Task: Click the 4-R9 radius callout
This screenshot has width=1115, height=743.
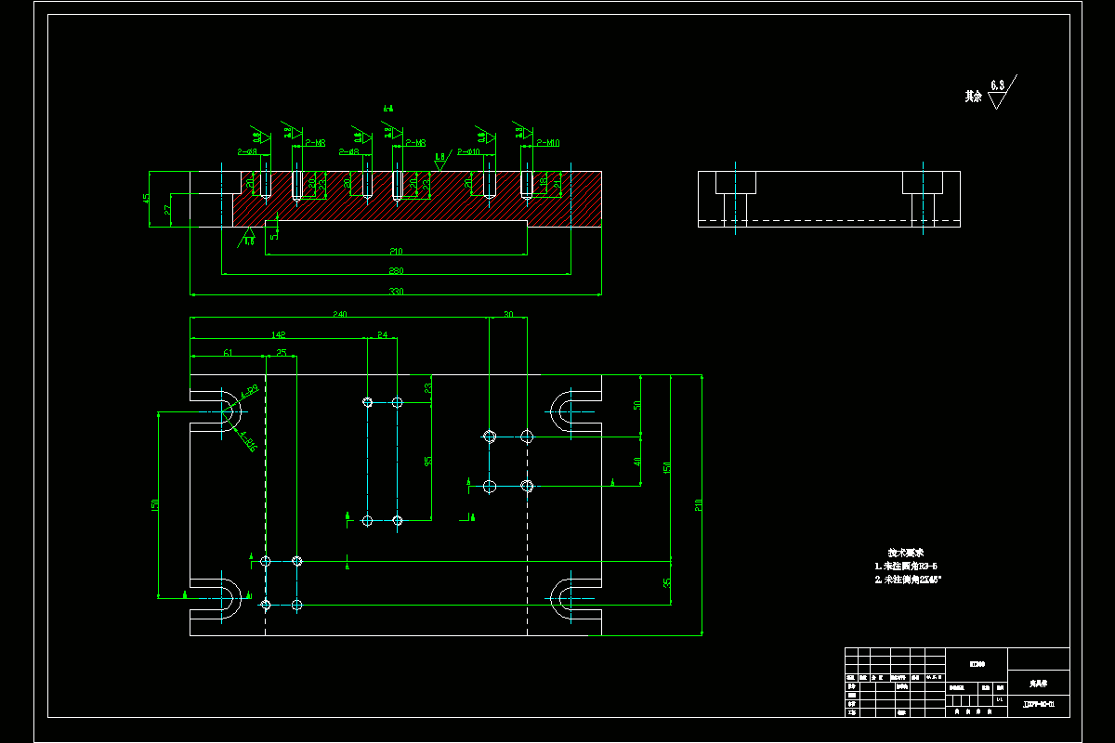Action: coord(250,392)
